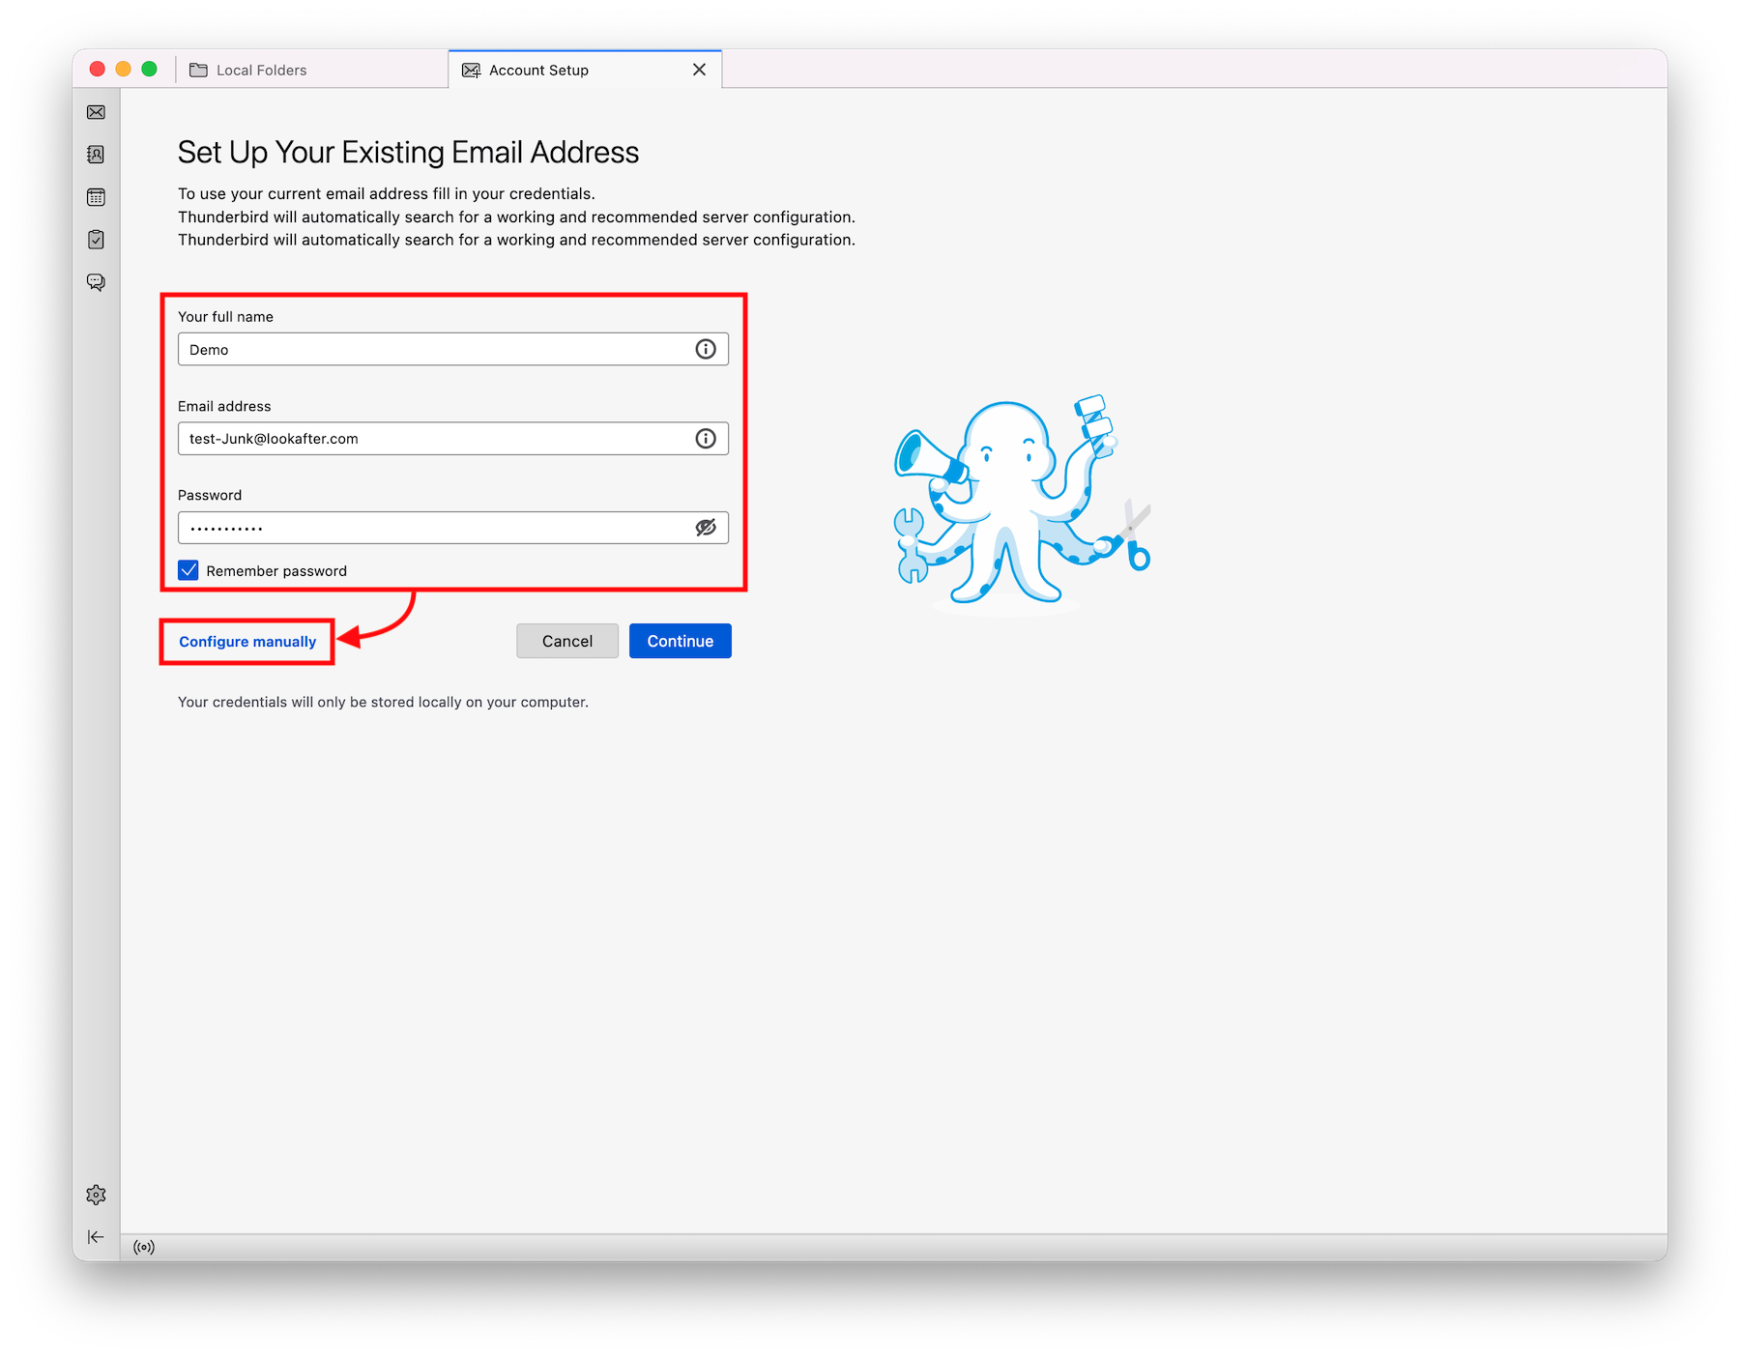Collapse the spaces toolbar with arrow icon
Viewport: 1740px width, 1357px height.
[x=96, y=1237]
